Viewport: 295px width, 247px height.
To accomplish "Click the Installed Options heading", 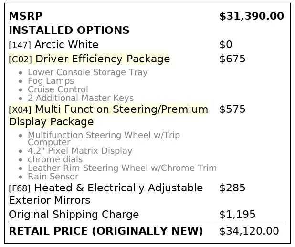I will click(x=69, y=30).
